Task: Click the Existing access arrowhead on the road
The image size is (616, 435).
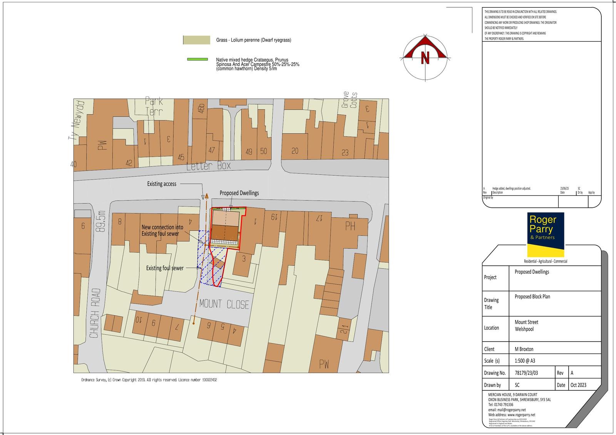Action: pos(203,197)
